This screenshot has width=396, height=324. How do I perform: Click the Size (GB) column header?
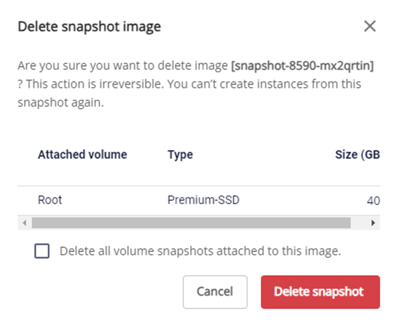click(x=358, y=155)
